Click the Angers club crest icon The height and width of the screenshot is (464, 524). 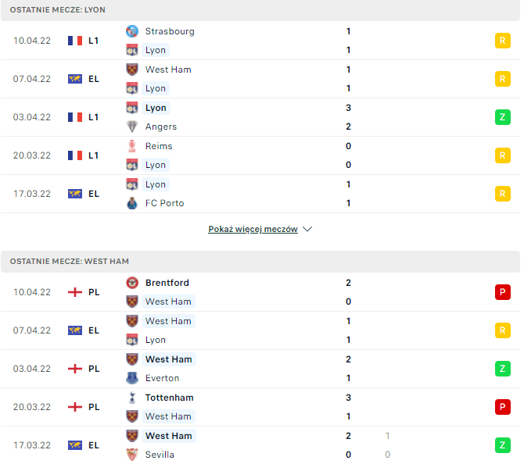point(131,127)
